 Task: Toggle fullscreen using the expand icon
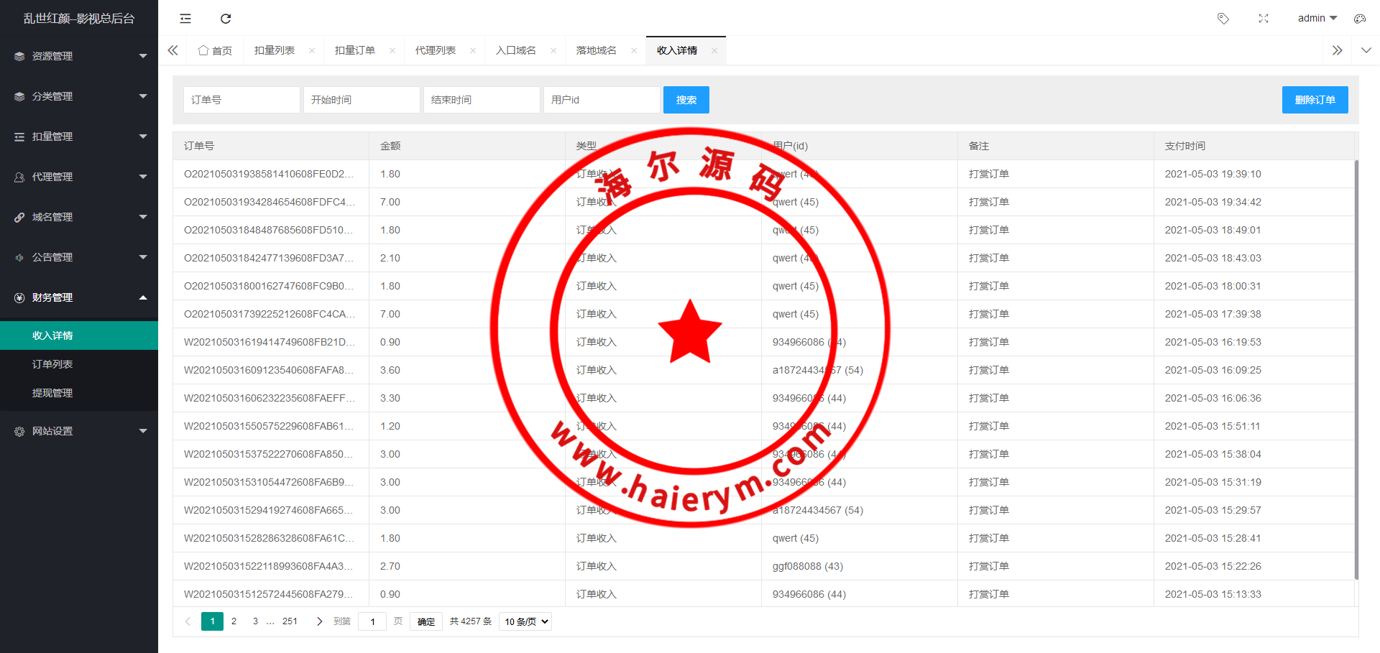[x=1263, y=19]
